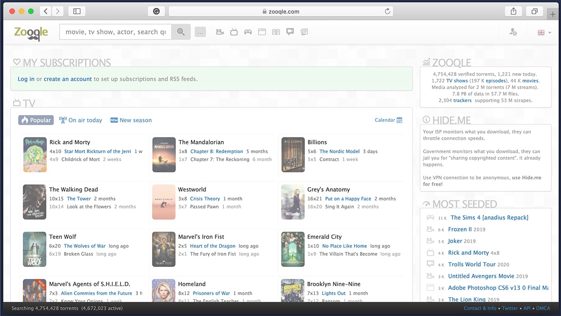Open episode No Place Like Home

345,246
